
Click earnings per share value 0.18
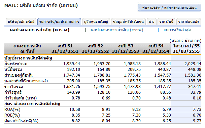click(197, 98)
